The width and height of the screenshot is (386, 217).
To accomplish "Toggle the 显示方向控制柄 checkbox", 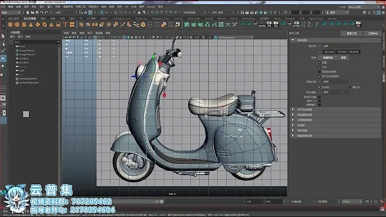I will [320, 76].
